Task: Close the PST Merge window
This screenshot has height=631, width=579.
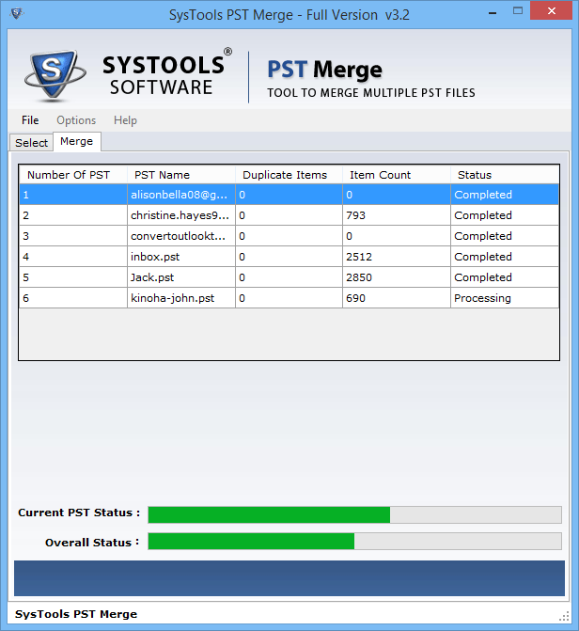Action: click(551, 11)
